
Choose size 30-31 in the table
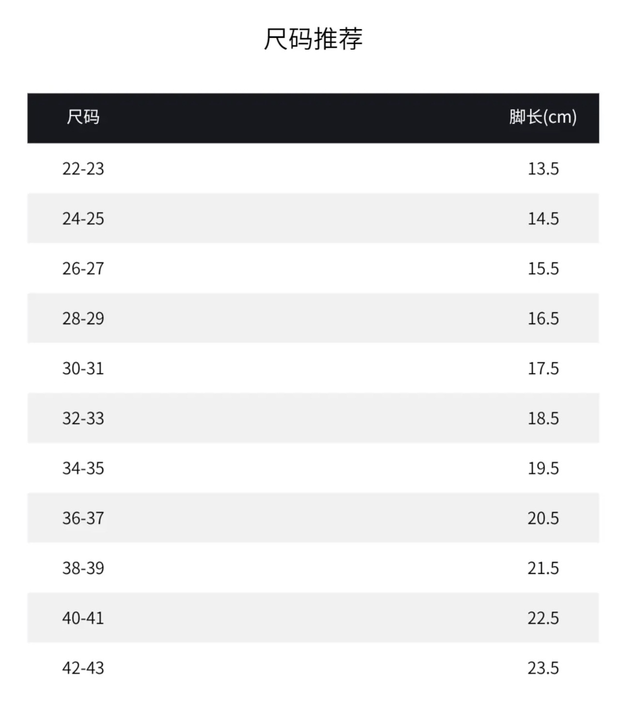[x=83, y=369]
